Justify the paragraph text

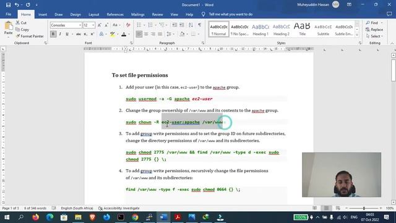point(160,34)
